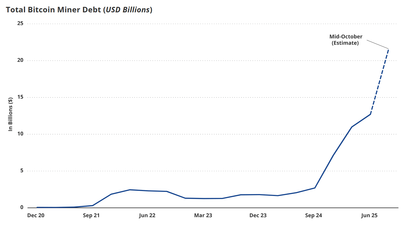The height and width of the screenshot is (227, 409).
Task: Click the point where solid line turns dashed
Action: pyautogui.click(x=370, y=114)
